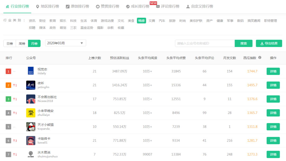Click the 水木君说 fingerprint logo icon
286x161 pixels.
[31, 154]
